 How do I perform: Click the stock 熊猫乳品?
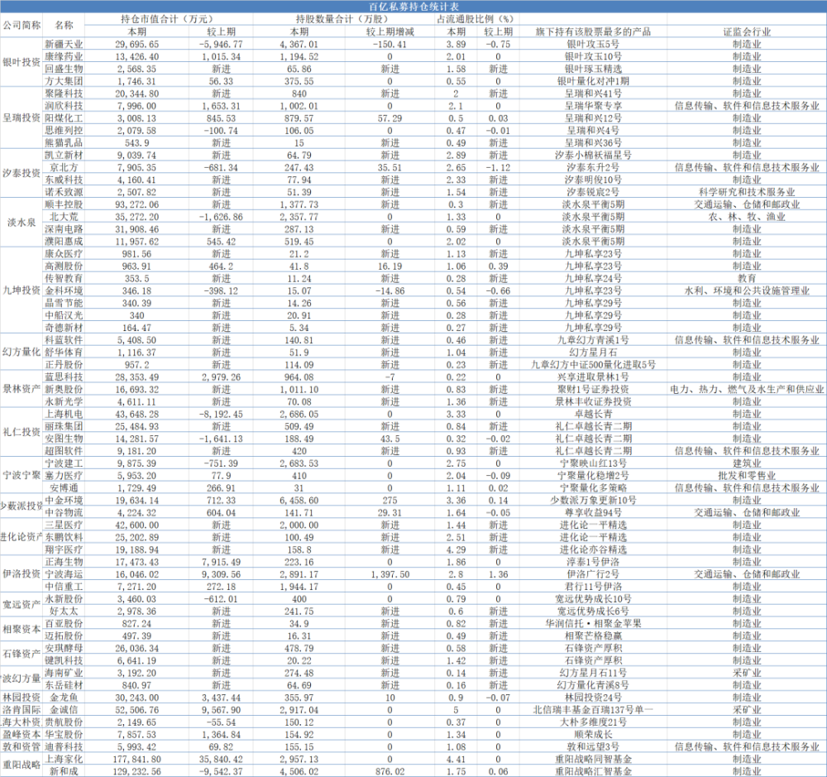coord(64,143)
